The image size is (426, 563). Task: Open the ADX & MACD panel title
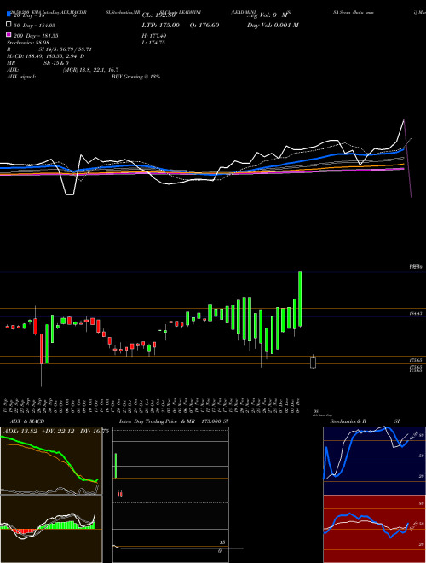tap(27, 421)
